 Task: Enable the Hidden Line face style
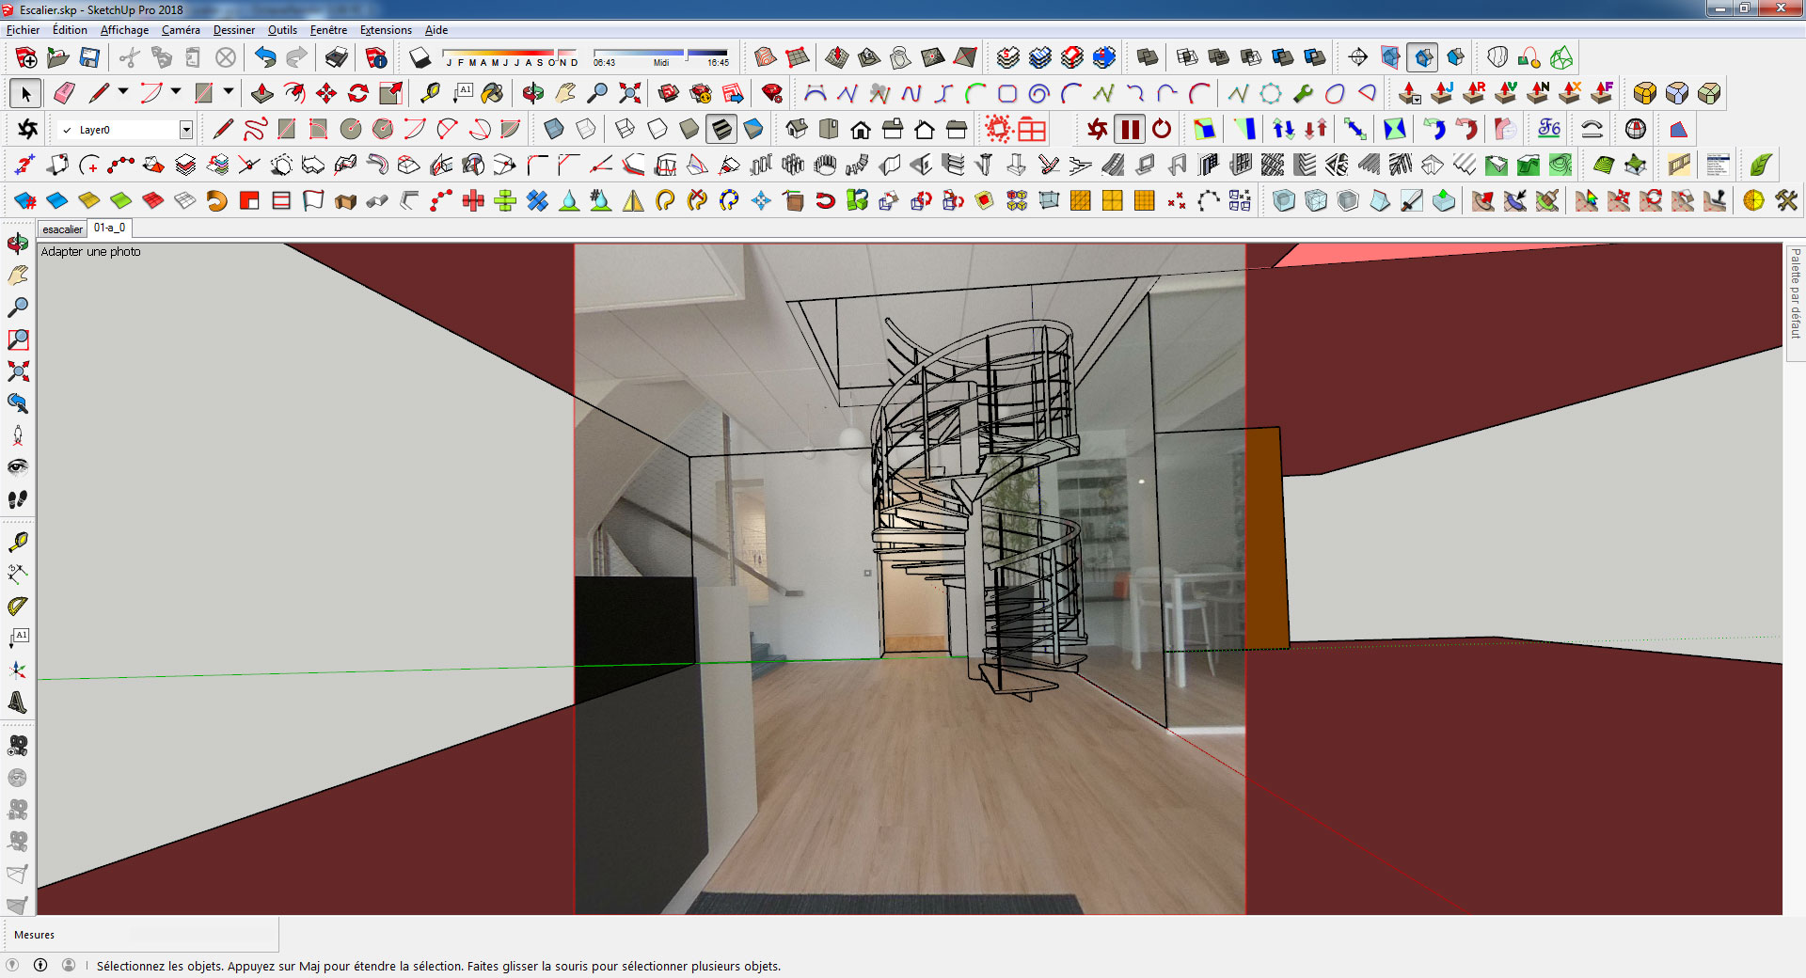(657, 129)
